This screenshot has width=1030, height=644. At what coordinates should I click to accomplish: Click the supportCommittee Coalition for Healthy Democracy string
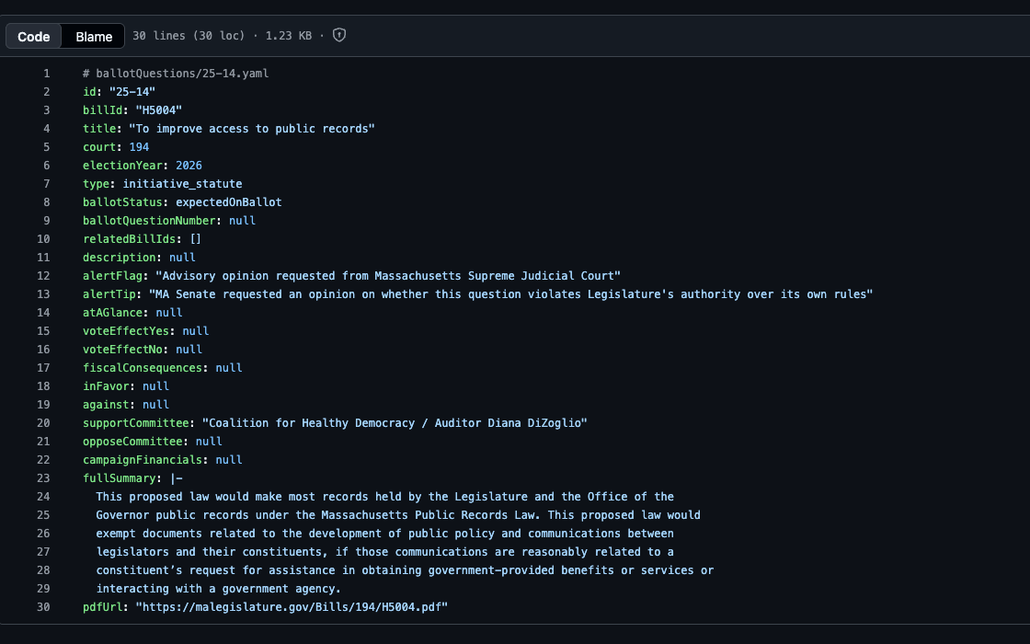[x=395, y=423]
